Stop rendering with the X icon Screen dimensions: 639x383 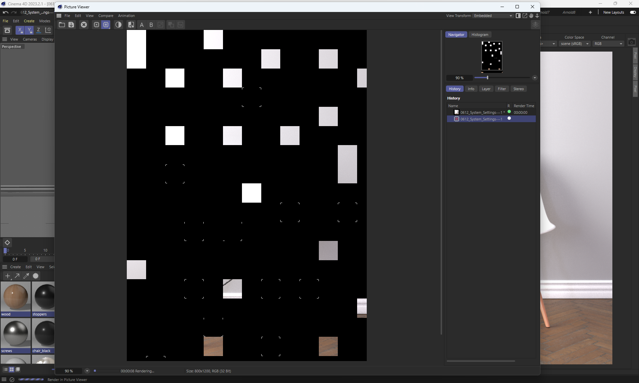click(x=84, y=25)
